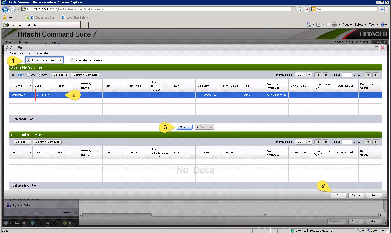This screenshot has height=233, width=391.
Task: Maximize the Add Volumes dialog
Action: pyautogui.click(x=376, y=47)
